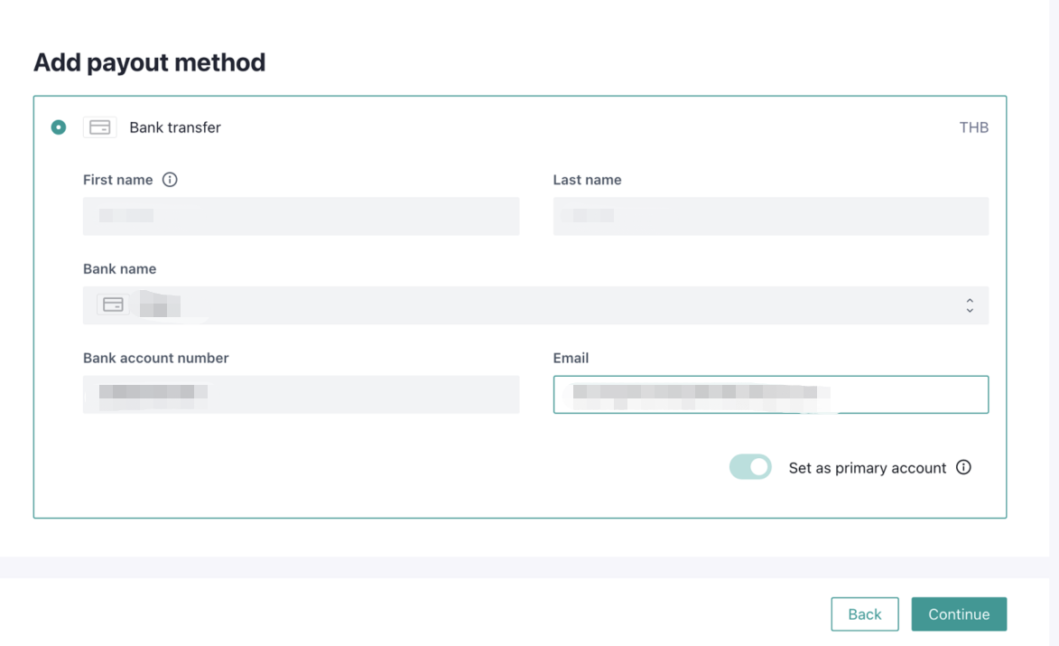Open the Bank name selection field

[x=542, y=305]
